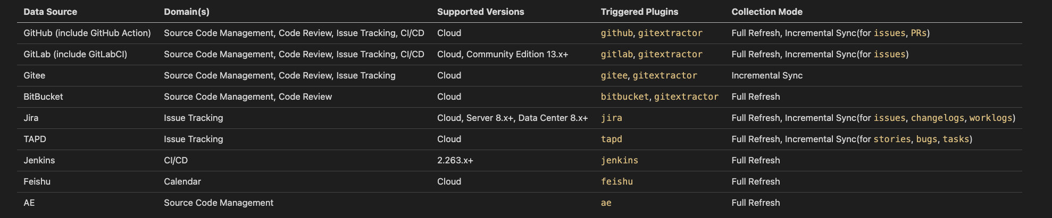This screenshot has height=218, width=1052.
Task: Click the Jenkins data source cell
Action: 39,160
